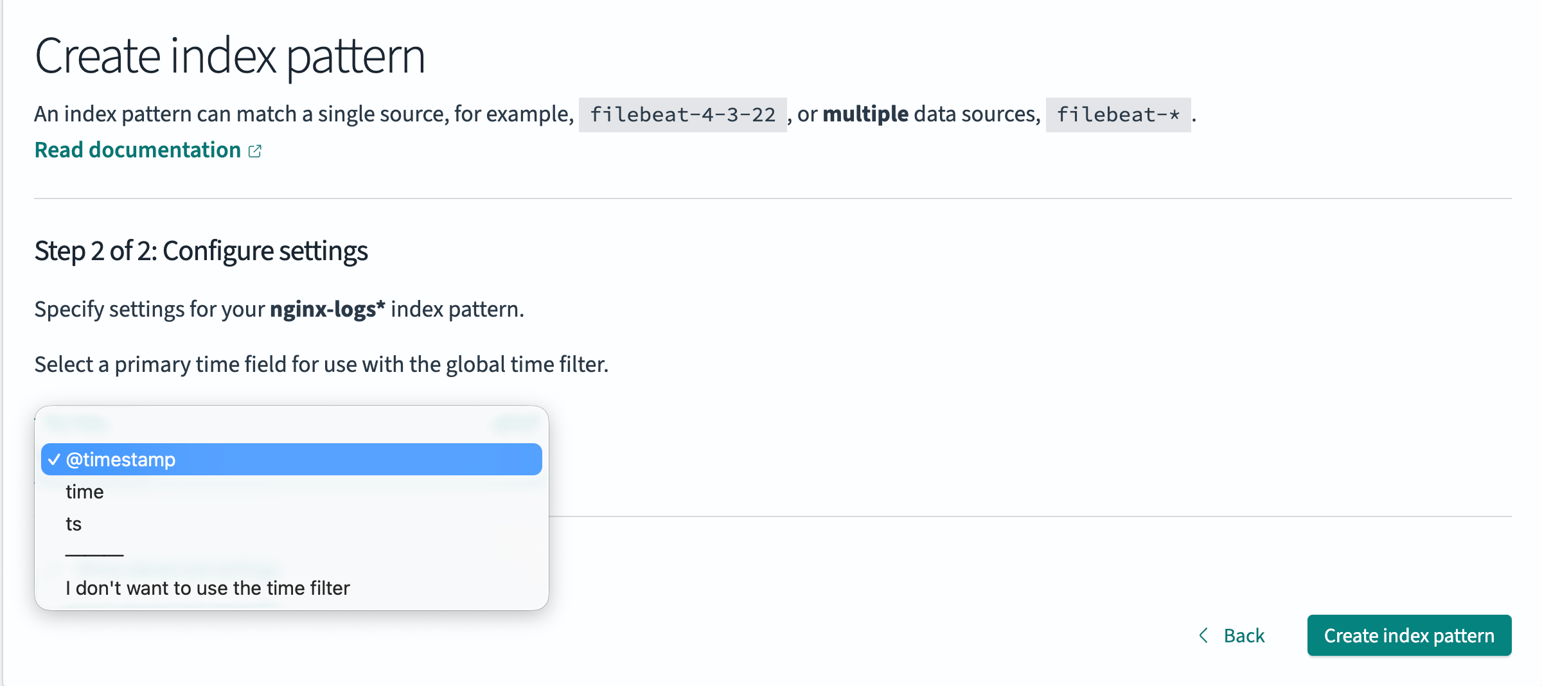
Task: Click the checkmark next to @timestamp
Action: tap(55, 460)
